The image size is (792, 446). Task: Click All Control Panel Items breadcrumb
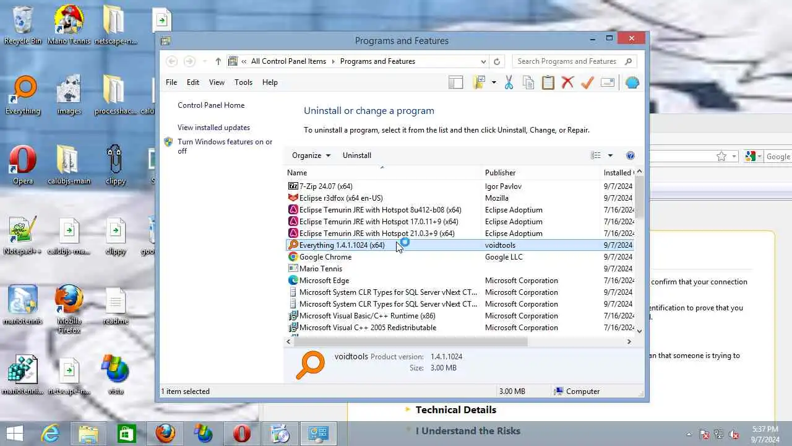pyautogui.click(x=288, y=61)
